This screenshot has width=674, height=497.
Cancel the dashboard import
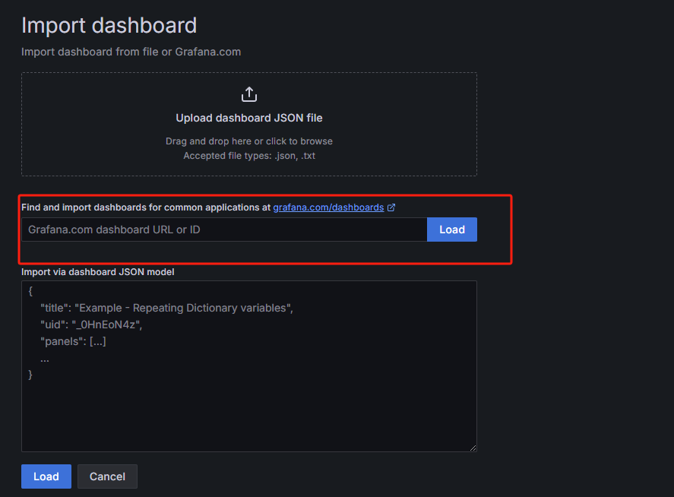[x=107, y=476]
